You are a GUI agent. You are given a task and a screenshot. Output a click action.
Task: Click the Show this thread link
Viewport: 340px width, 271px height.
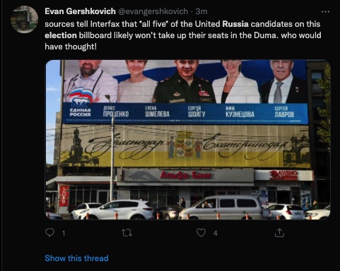tap(76, 258)
